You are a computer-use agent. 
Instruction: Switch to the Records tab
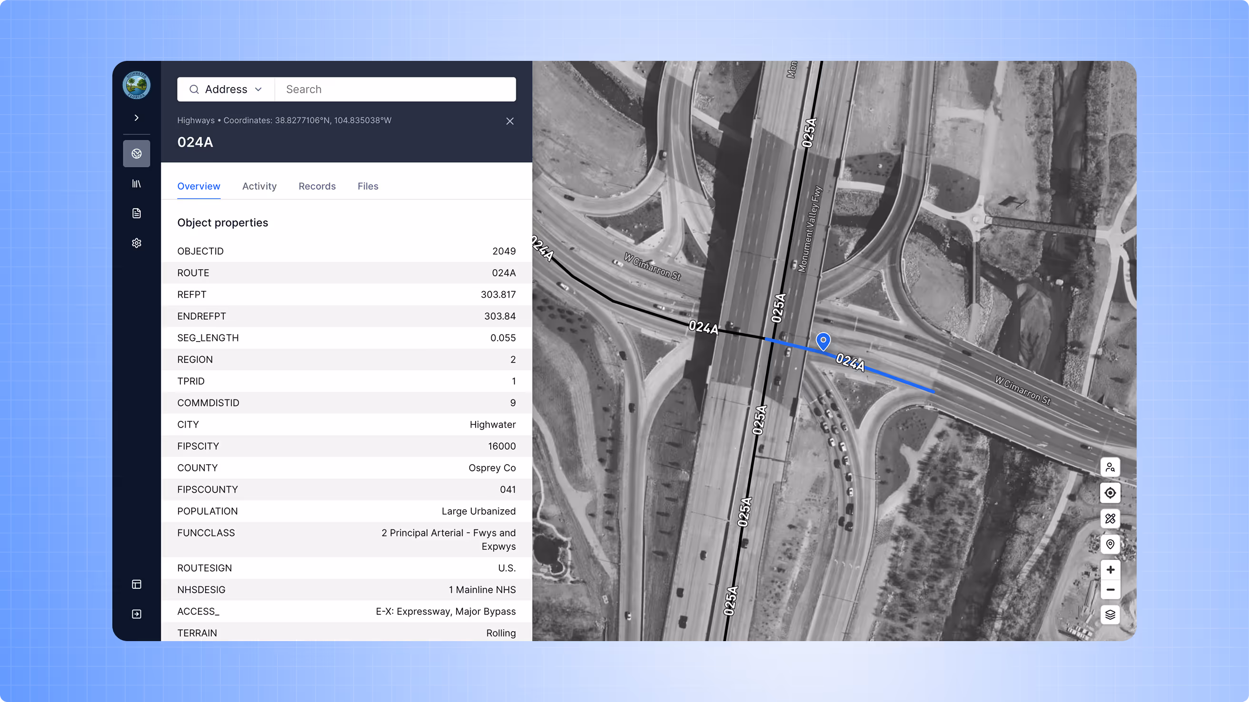pos(317,186)
